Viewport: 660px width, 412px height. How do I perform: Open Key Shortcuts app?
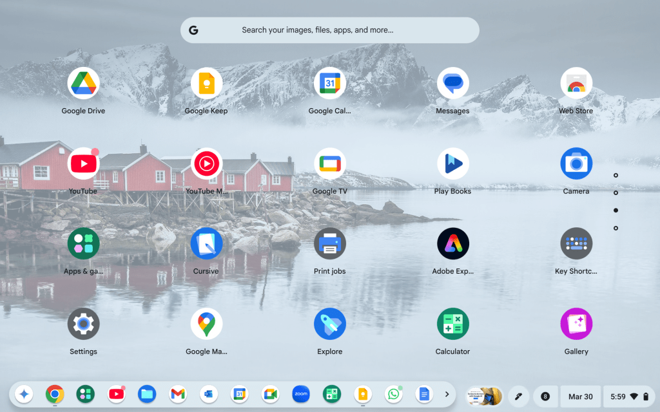coord(576,244)
